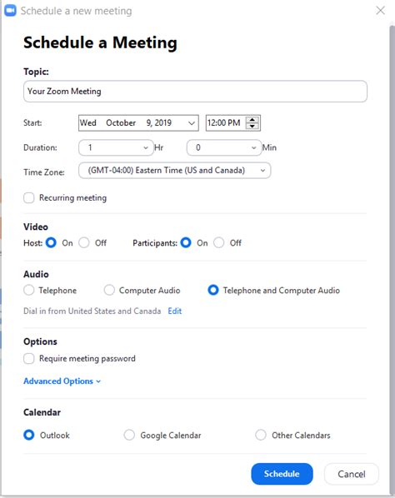
Task: Check Require meeting password
Action: click(29, 359)
